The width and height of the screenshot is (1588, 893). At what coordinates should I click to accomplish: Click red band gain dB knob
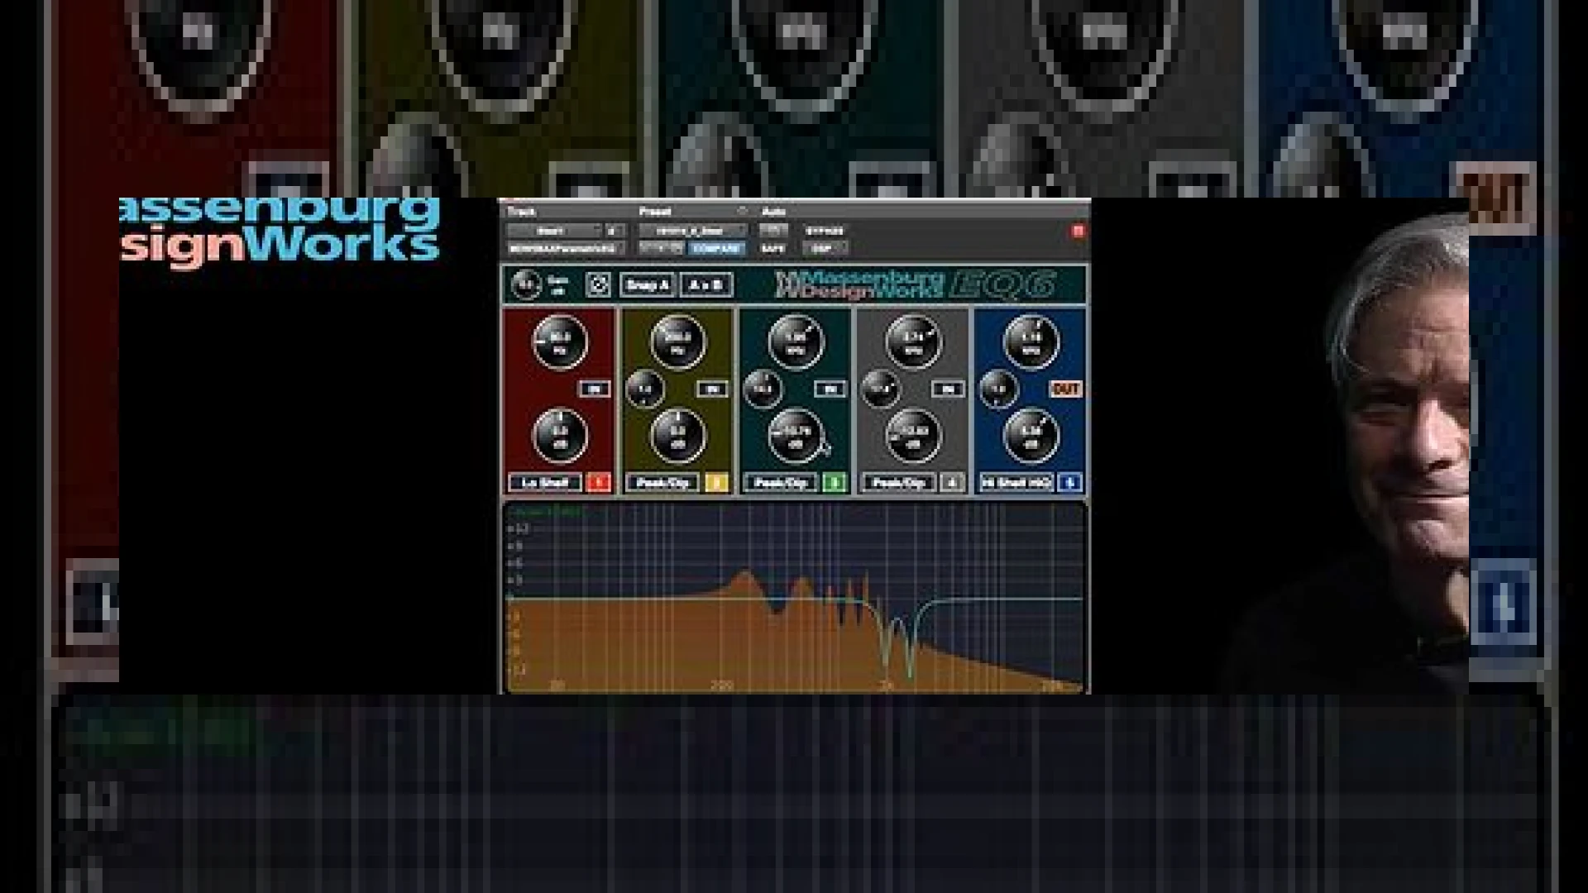pyautogui.click(x=560, y=436)
